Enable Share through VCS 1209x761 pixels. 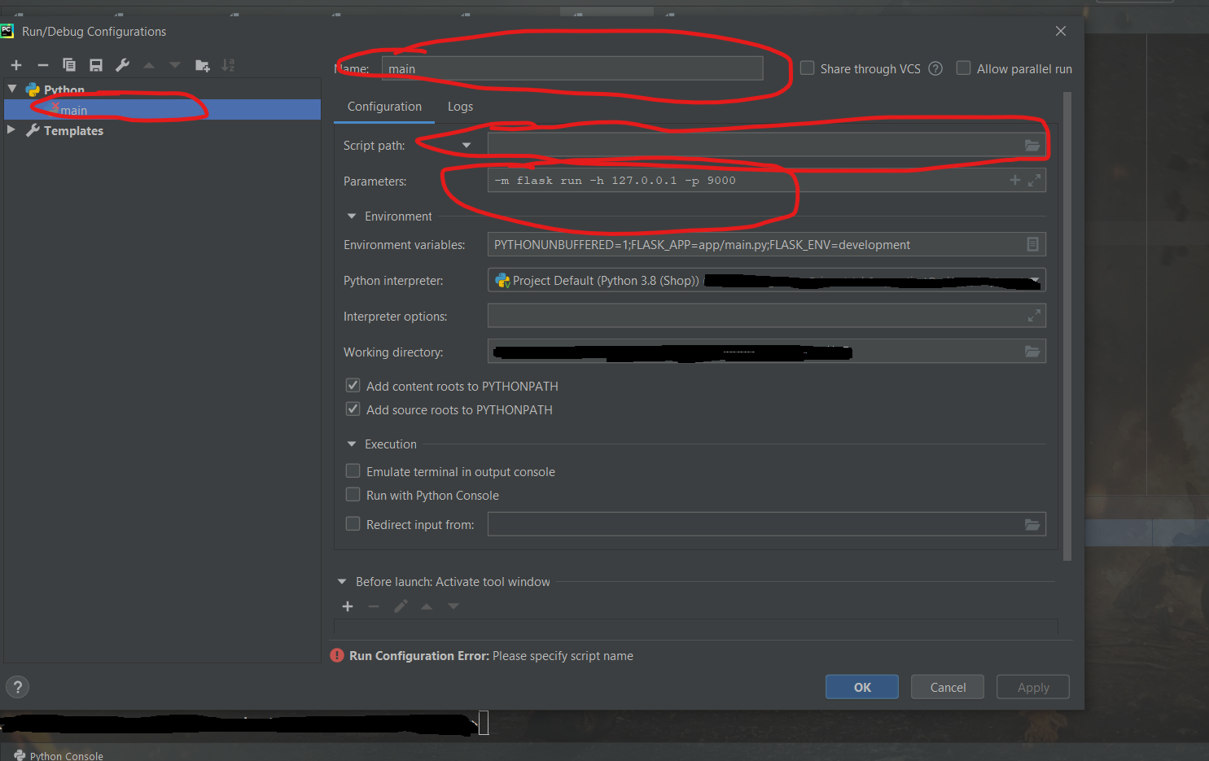[x=808, y=68]
